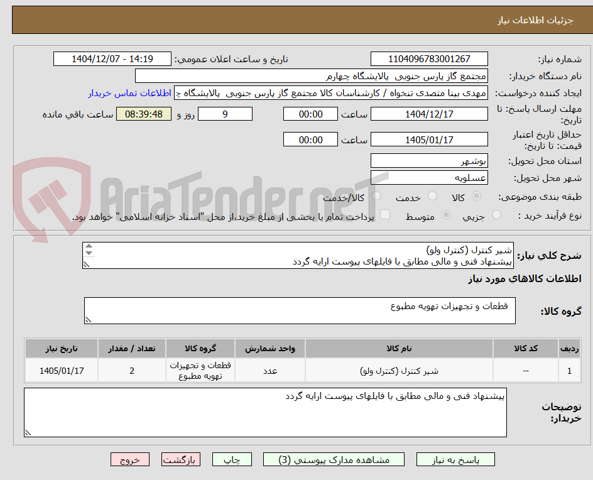Click the استان محل تحویل field بوشهر

[429, 161]
